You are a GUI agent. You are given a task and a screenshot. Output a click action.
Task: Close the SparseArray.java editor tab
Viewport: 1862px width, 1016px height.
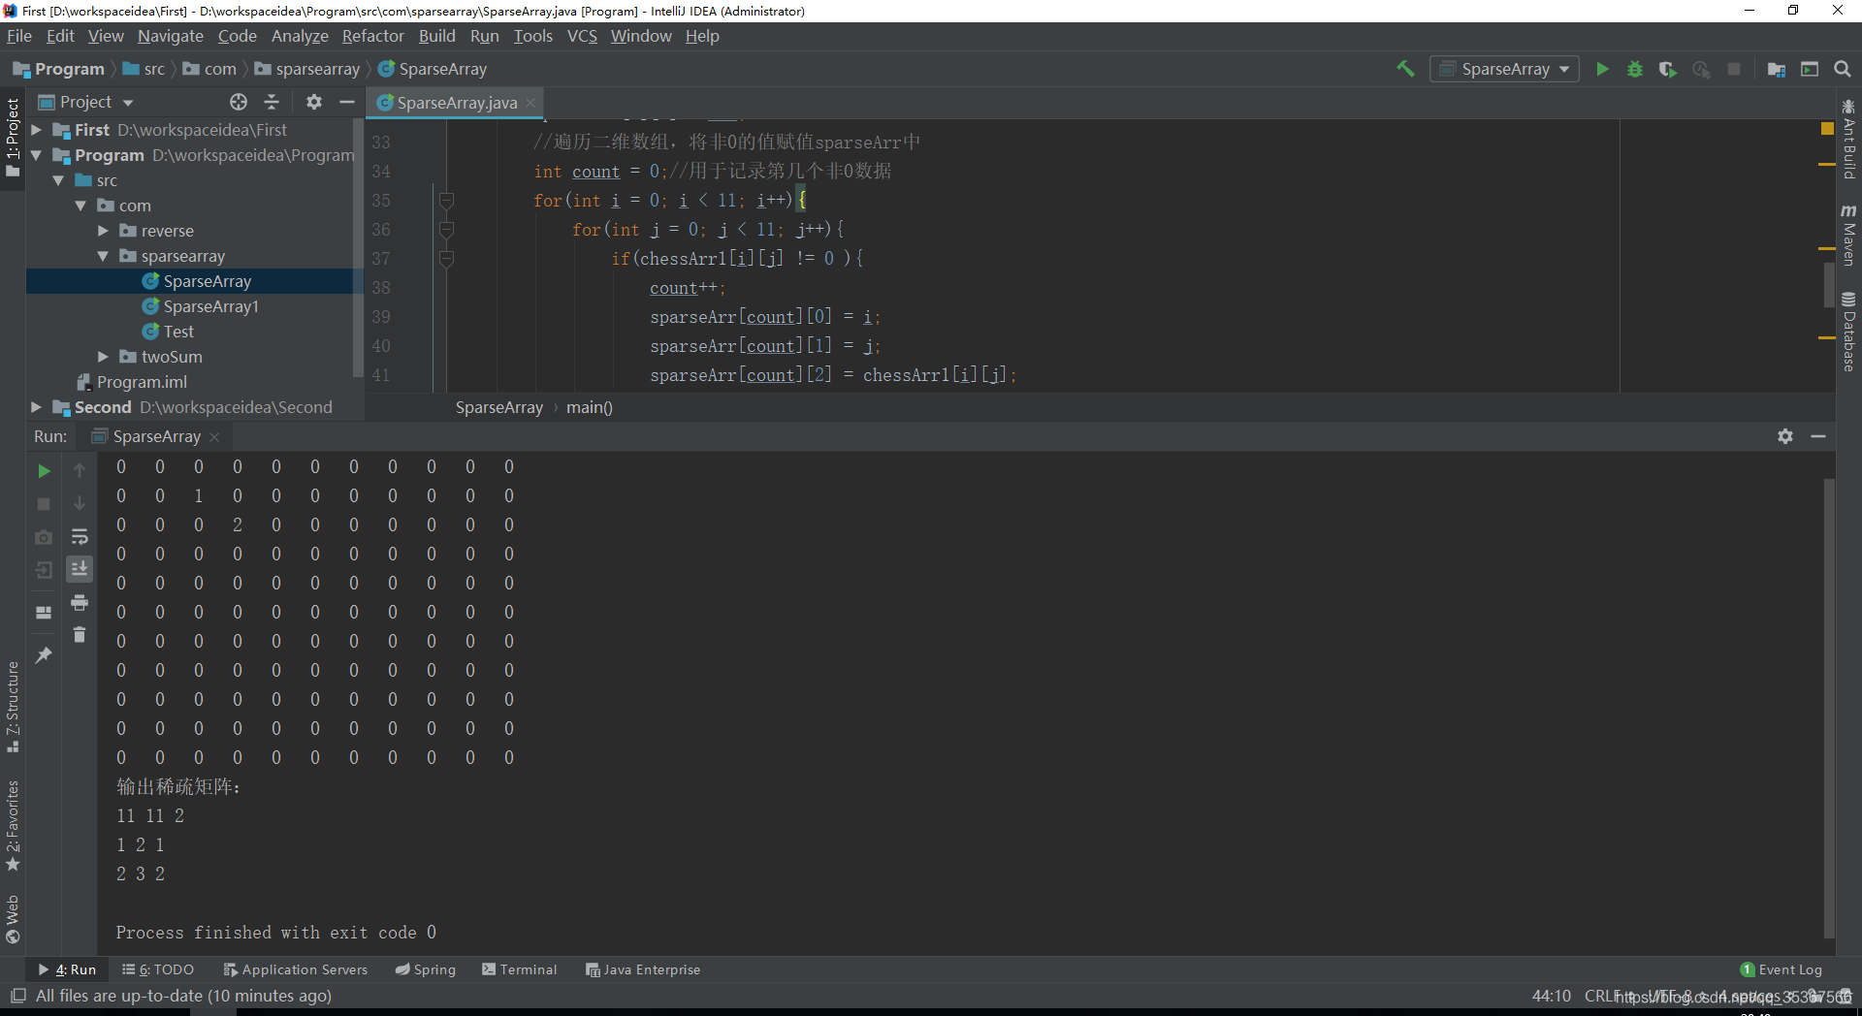pos(530,103)
